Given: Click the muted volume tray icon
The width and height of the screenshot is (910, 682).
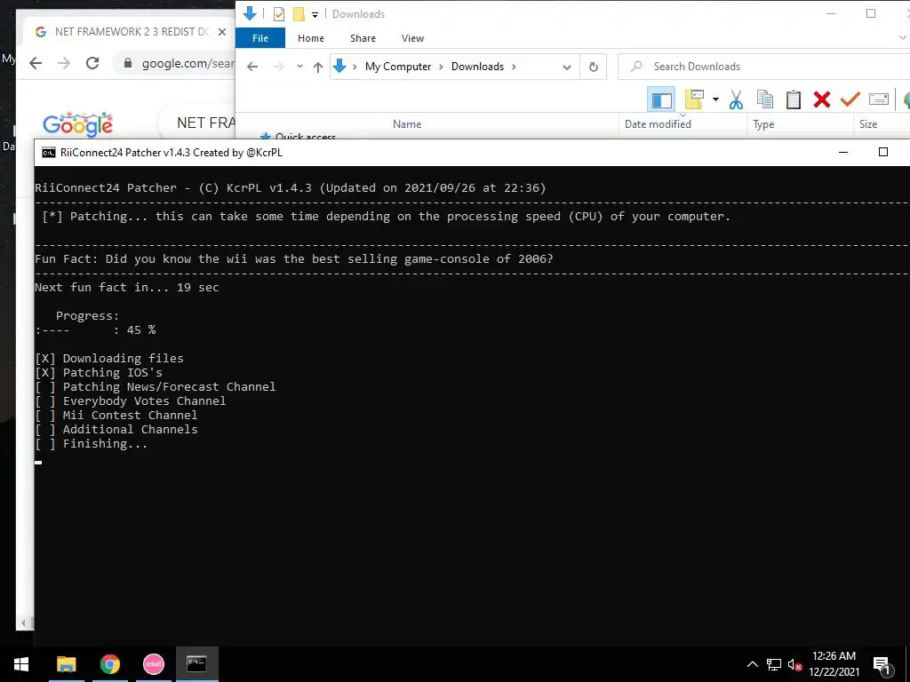Looking at the screenshot, I should tap(794, 664).
